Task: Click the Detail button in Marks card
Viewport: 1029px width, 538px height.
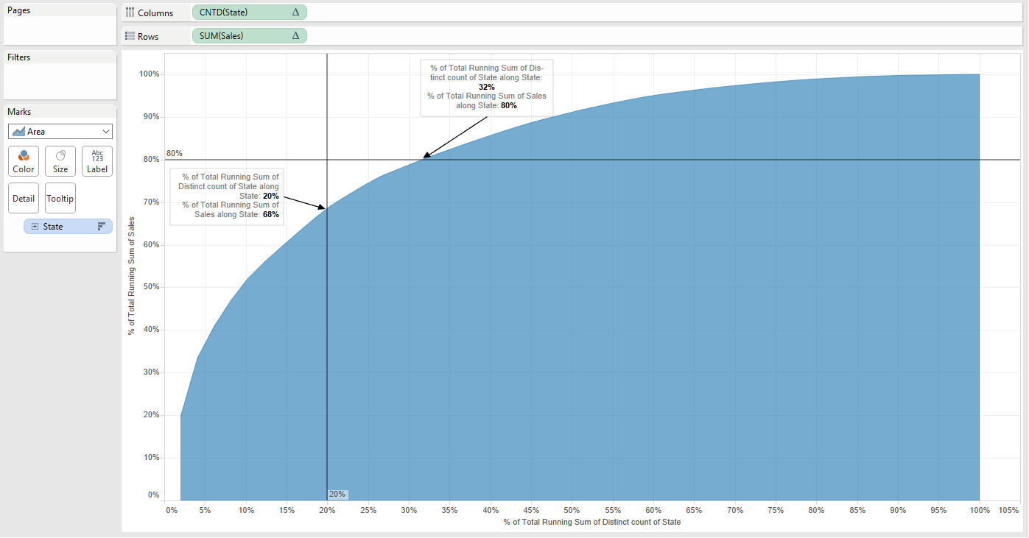Action: click(x=24, y=198)
